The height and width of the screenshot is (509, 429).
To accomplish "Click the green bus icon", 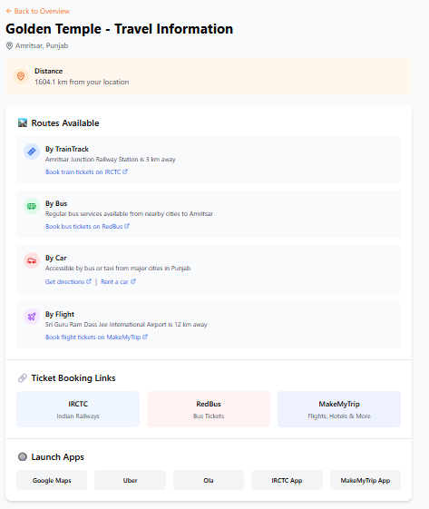I will [32, 206].
